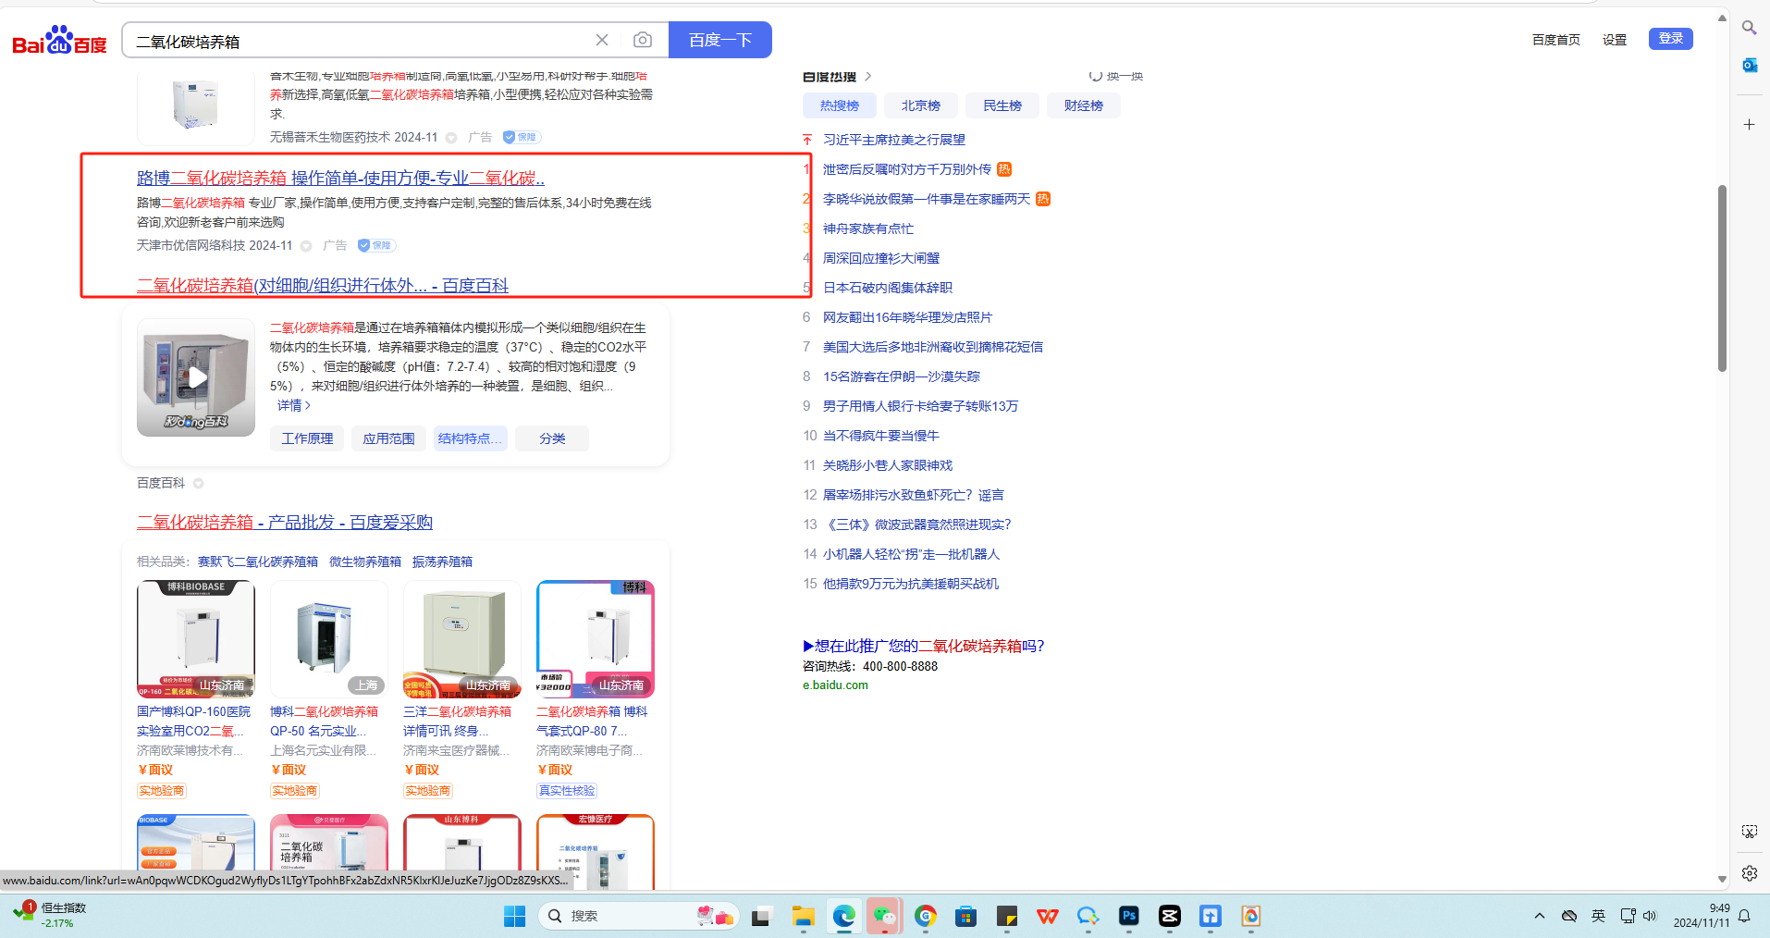Open the Edge sidebar search icon
Image resolution: width=1770 pixels, height=938 pixels.
click(x=1749, y=28)
